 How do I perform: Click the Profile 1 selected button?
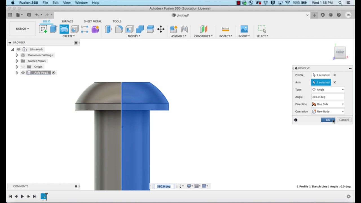(321, 75)
